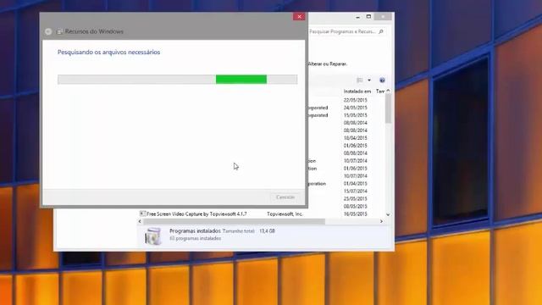542x305 pixels.
Task: Select the row dated 01/04/2015
Action: tap(356, 184)
